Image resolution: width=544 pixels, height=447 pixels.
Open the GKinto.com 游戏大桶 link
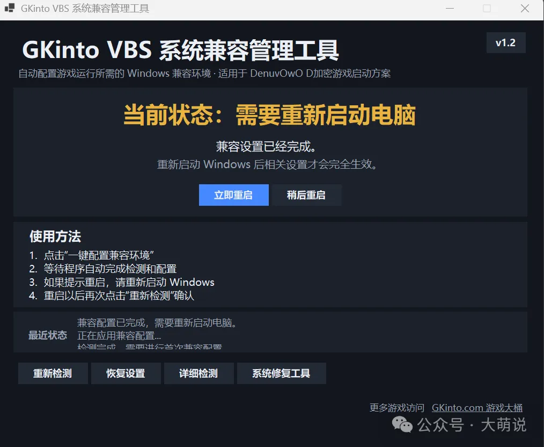point(477,407)
